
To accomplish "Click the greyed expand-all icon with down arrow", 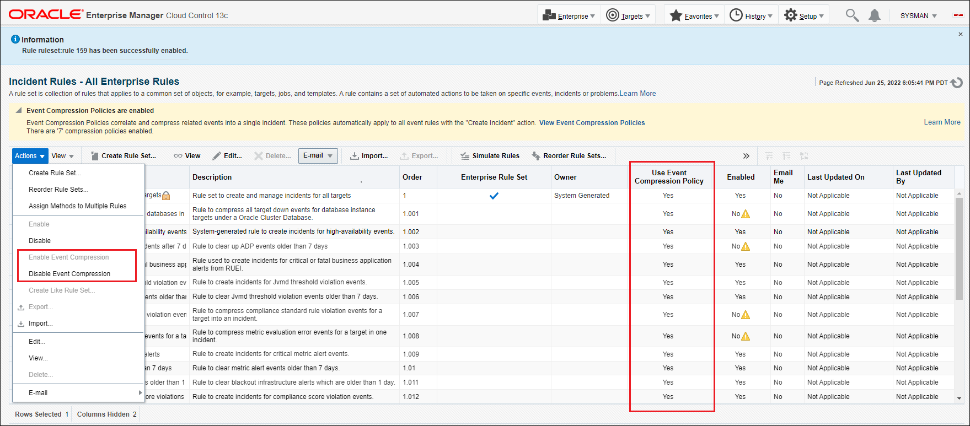I will tap(769, 156).
